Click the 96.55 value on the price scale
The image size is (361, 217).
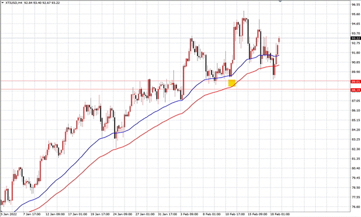[356, 4]
